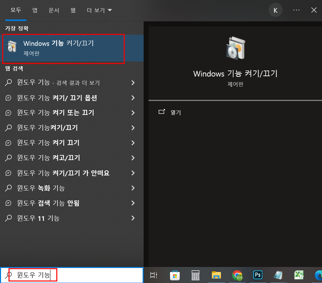
Task: Click the K user account avatar
Action: point(275,10)
